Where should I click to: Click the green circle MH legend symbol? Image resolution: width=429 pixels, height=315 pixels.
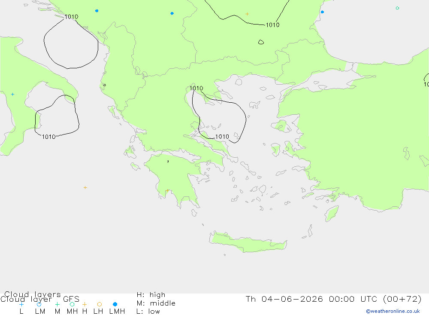click(72, 304)
